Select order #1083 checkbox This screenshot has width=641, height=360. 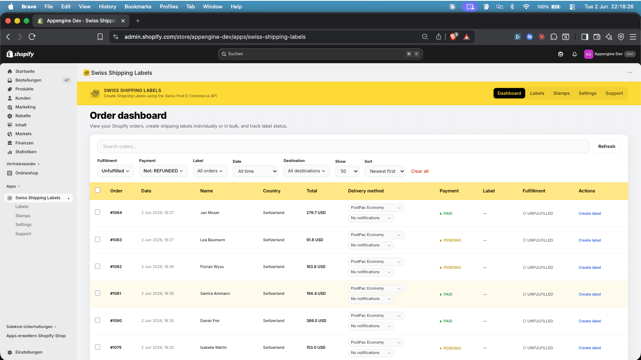[97, 239]
